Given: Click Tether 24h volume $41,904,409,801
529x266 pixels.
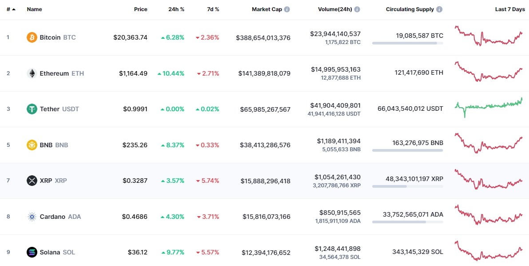Looking at the screenshot, I should 335,105.
